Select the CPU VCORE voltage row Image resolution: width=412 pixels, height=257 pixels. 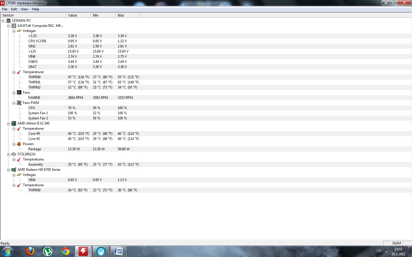point(219,41)
